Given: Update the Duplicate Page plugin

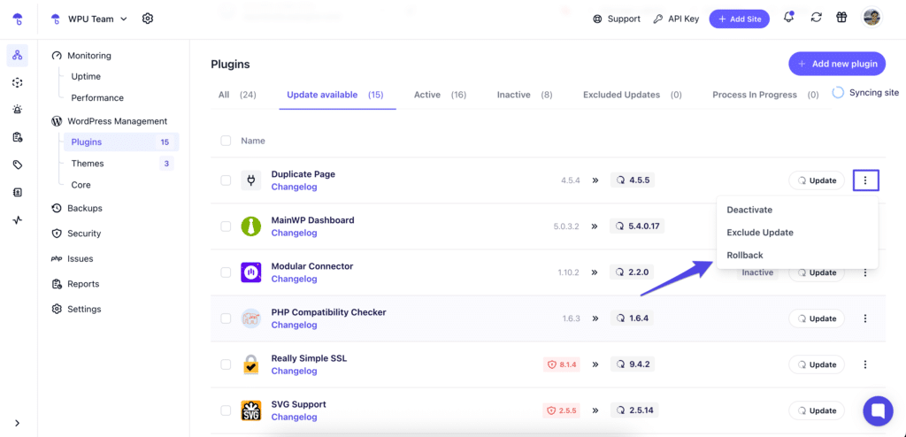Looking at the screenshot, I should (x=817, y=180).
